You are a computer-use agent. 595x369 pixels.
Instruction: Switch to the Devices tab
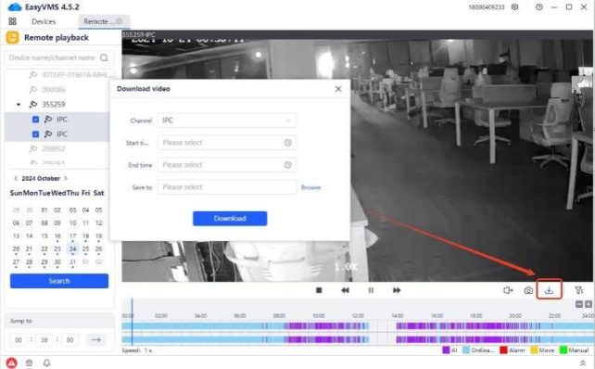click(x=44, y=21)
